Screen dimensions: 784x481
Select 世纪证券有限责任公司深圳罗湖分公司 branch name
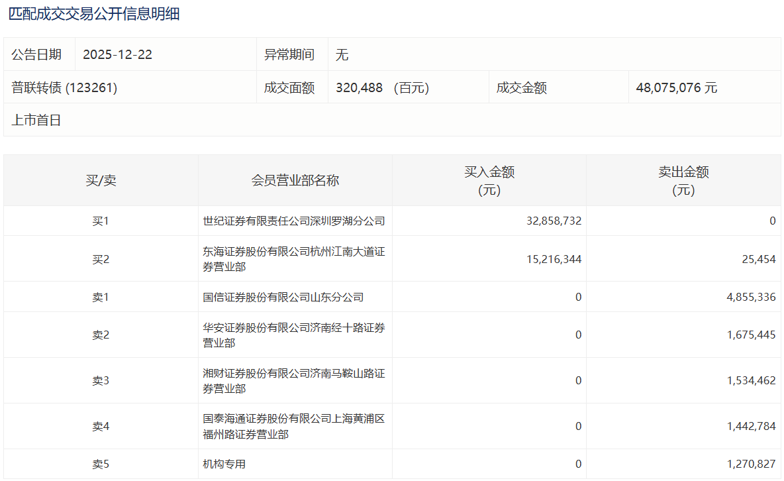click(294, 221)
